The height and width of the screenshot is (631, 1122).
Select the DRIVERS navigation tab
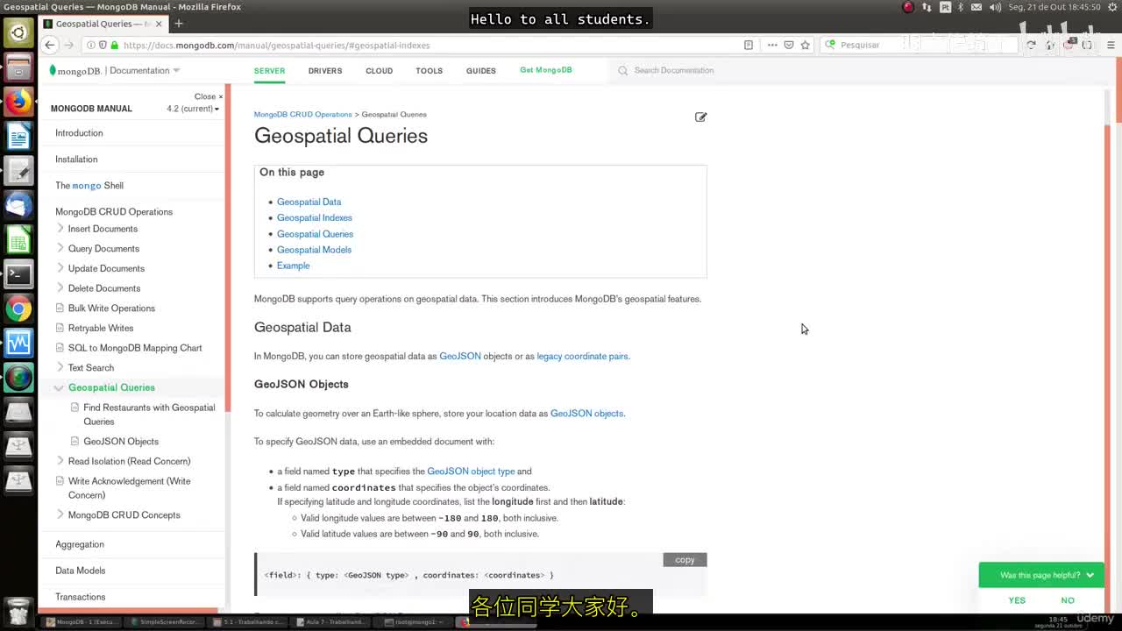tap(325, 70)
